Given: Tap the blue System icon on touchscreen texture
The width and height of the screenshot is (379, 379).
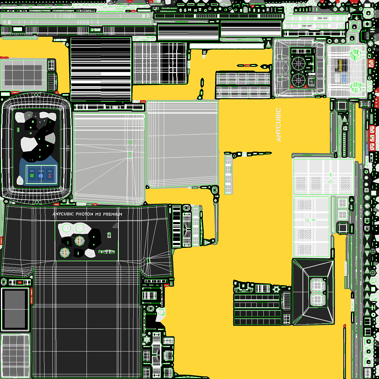Looking at the screenshot, I should (x=40, y=175).
